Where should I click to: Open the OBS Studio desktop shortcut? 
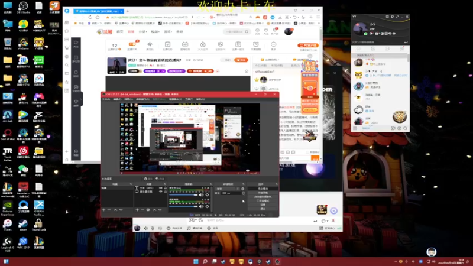coord(23,8)
